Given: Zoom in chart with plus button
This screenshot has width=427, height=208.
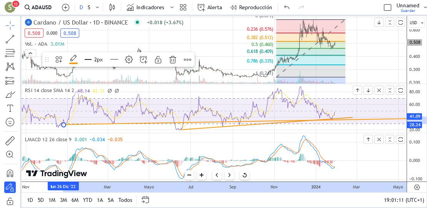Looking at the screenshot, I should click(202, 175).
